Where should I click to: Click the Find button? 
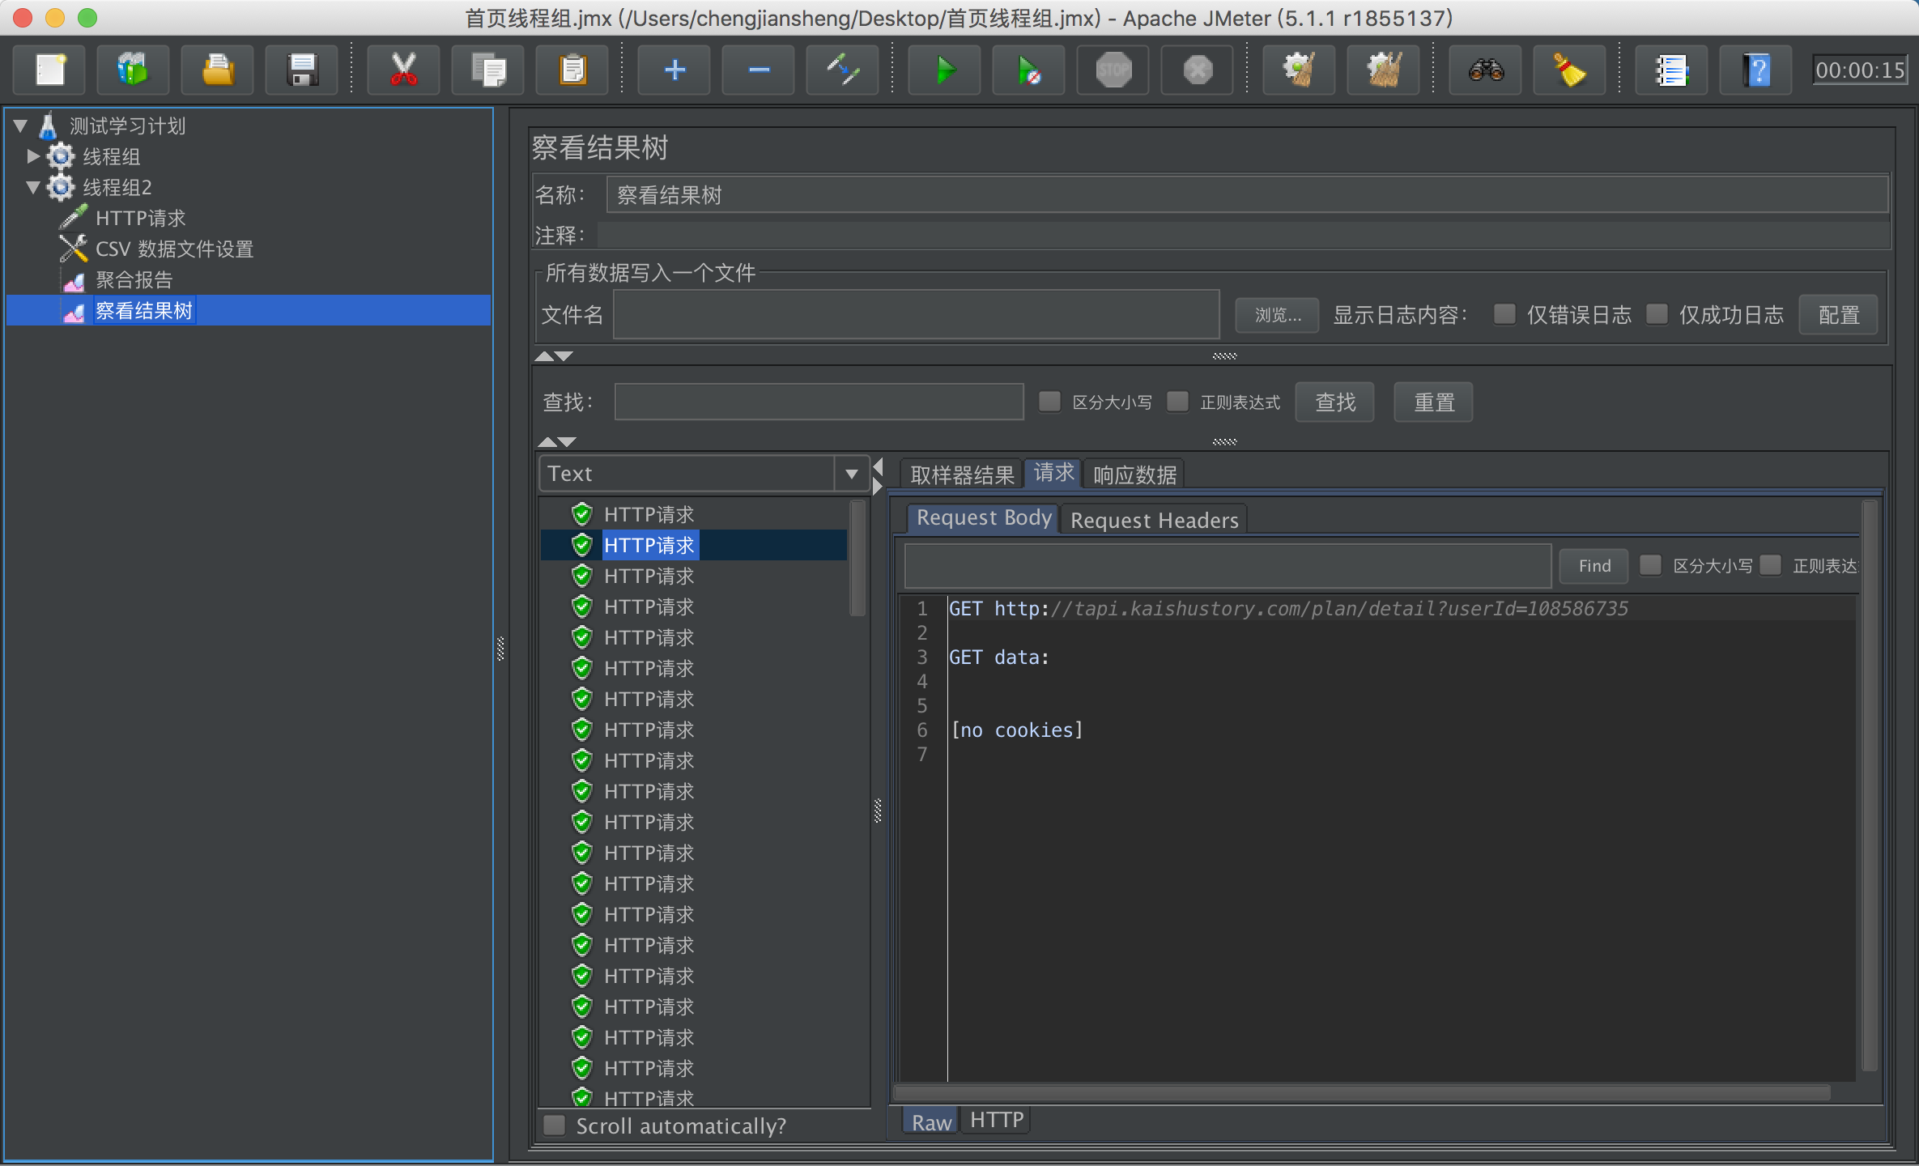[1593, 566]
